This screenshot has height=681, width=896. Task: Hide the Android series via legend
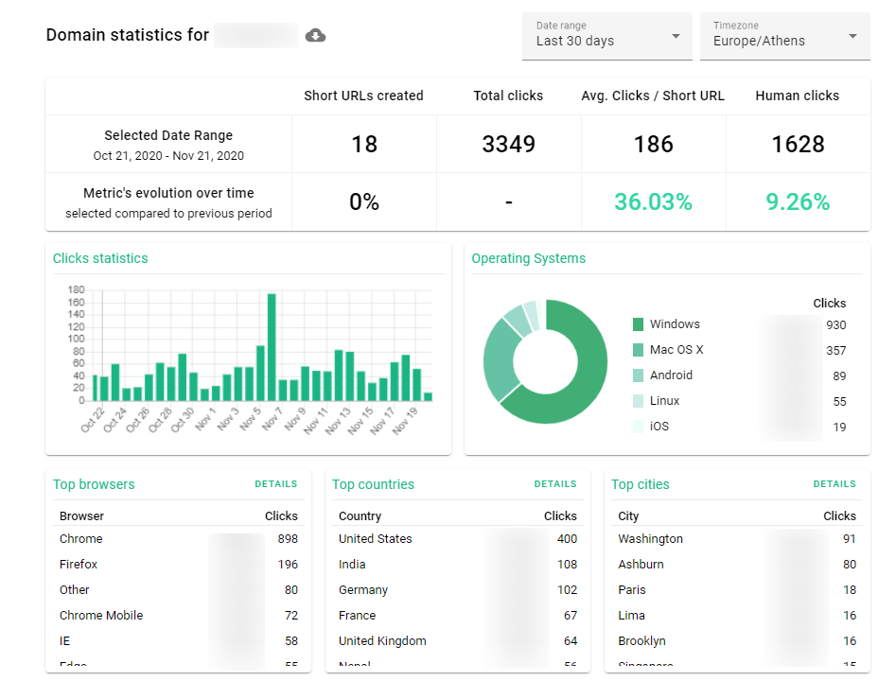670,375
